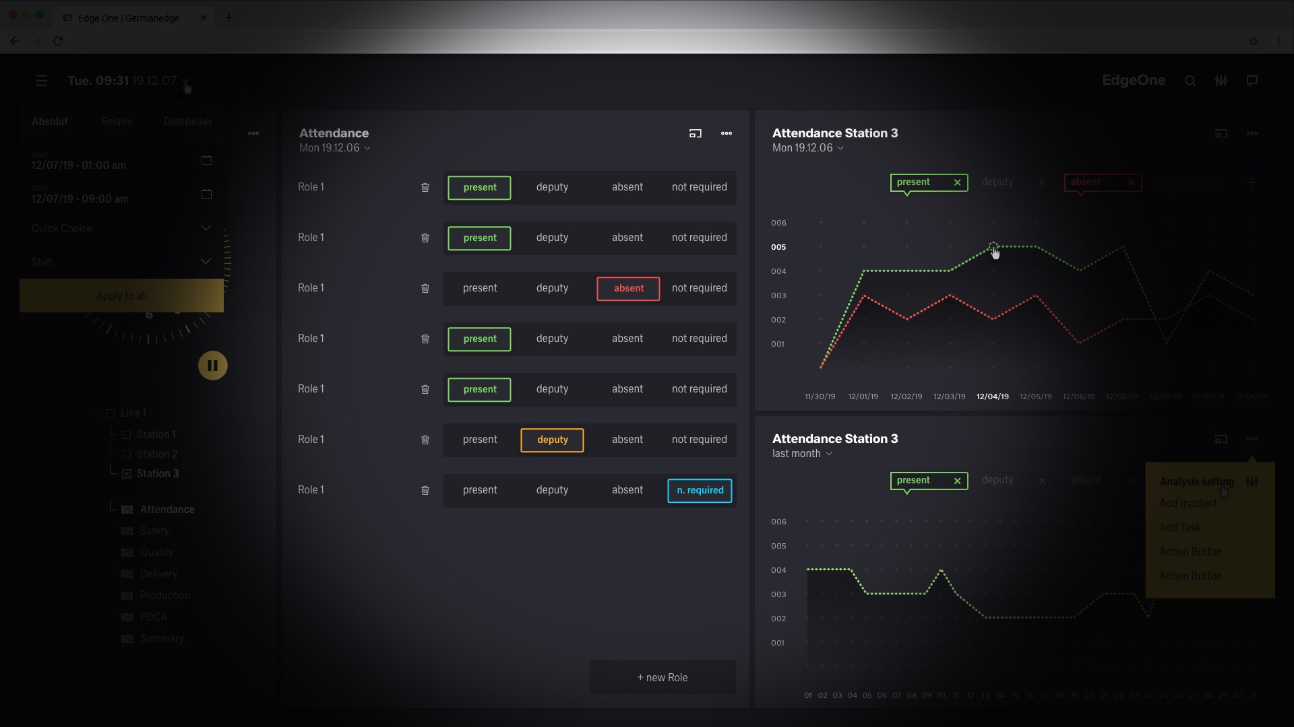The height and width of the screenshot is (727, 1294).
Task: Open the Attendance panel three-dots menu
Action: pyautogui.click(x=727, y=133)
